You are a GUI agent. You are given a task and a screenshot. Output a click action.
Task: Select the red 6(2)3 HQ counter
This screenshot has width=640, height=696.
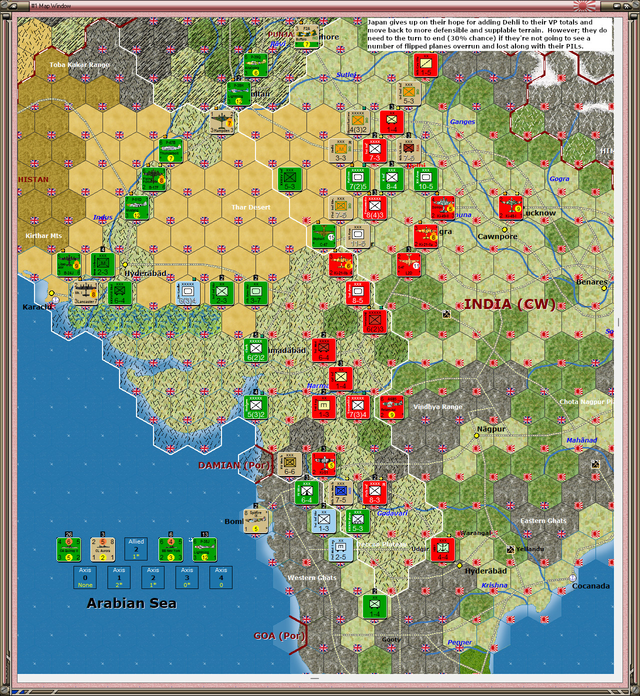click(375, 322)
